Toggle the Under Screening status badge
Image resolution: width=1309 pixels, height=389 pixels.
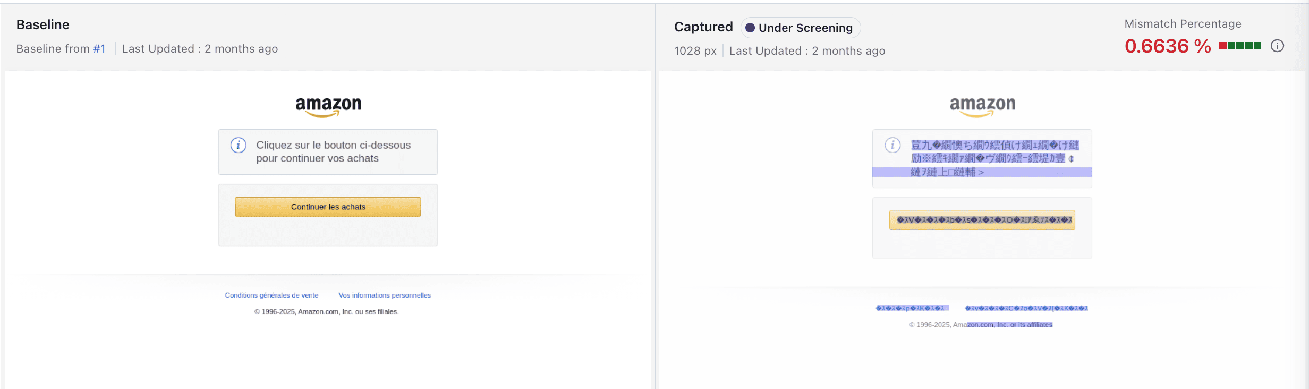(800, 28)
